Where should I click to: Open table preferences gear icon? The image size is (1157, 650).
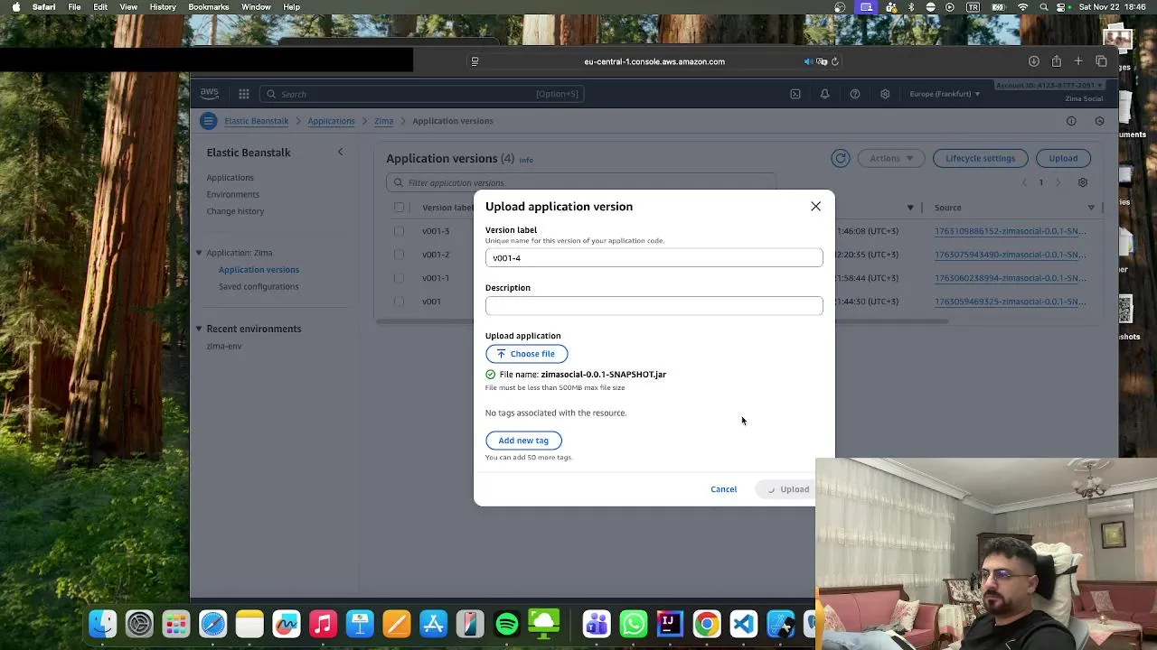click(x=1083, y=182)
